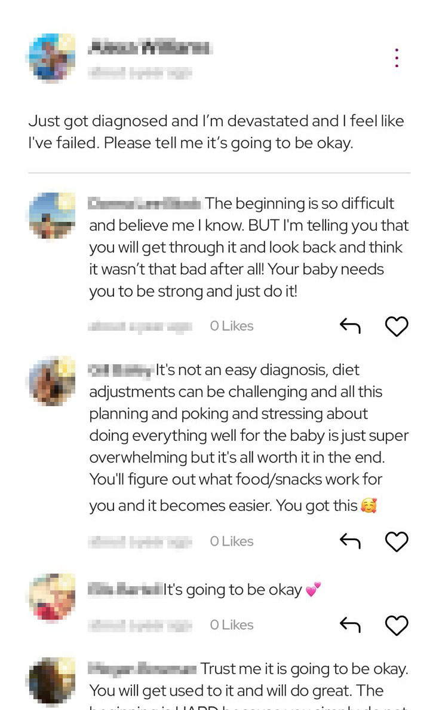
Task: View likes on 'It's going to be okay' comment
Action: 232,625
